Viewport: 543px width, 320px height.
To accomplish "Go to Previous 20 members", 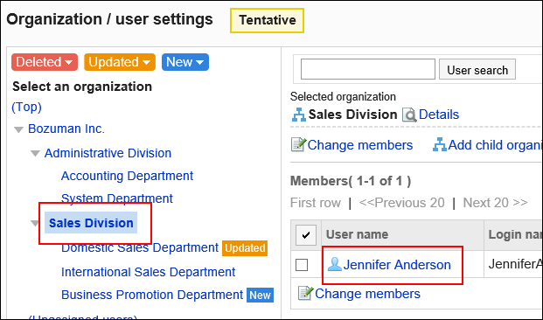I will [401, 203].
